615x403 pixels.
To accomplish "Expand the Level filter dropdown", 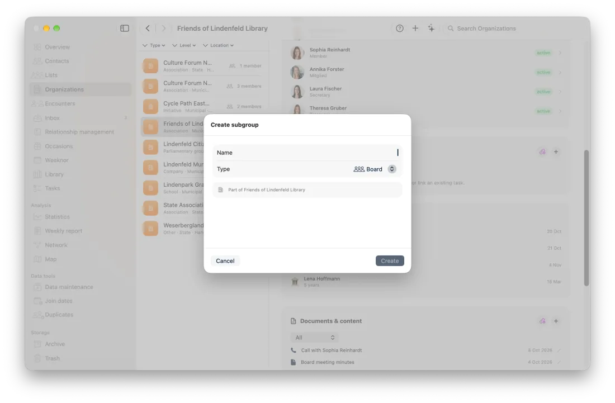I will point(183,45).
